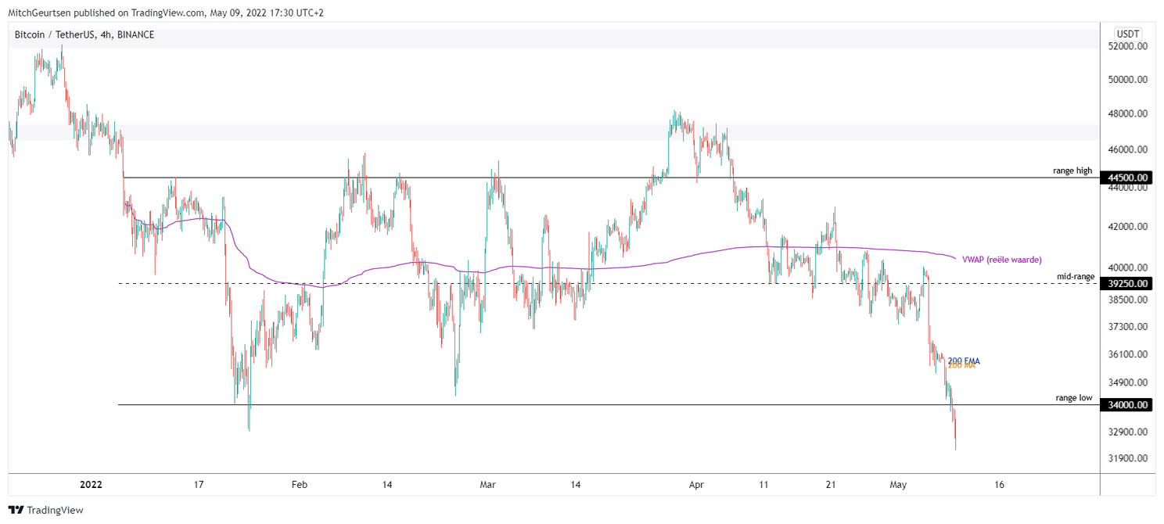Click the 42000.00 price axis label
Viewport: 1164px width, 524px height.
point(1128,227)
